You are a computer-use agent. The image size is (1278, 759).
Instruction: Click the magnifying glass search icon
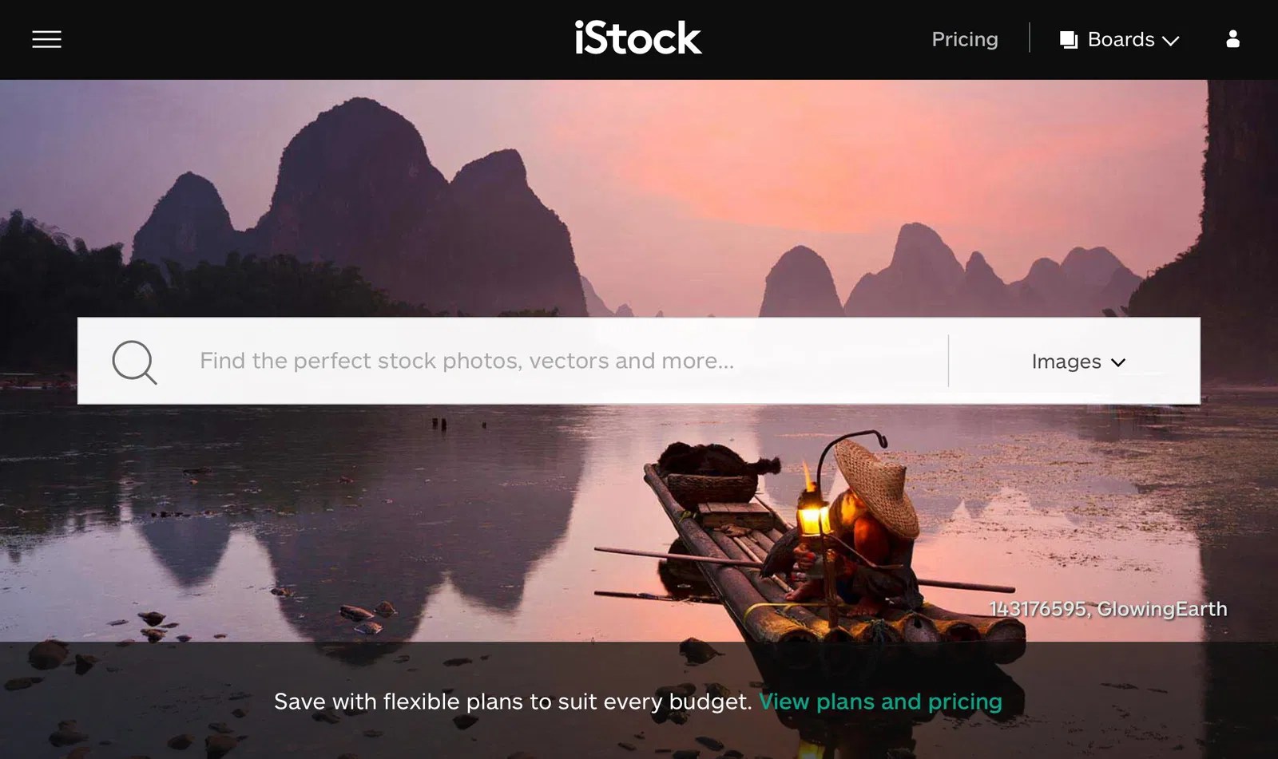tap(134, 362)
